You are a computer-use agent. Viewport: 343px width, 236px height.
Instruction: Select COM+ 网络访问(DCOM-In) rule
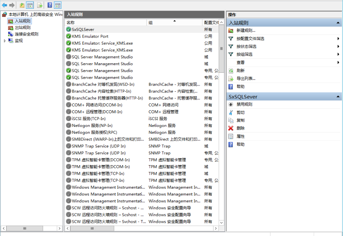97,105
